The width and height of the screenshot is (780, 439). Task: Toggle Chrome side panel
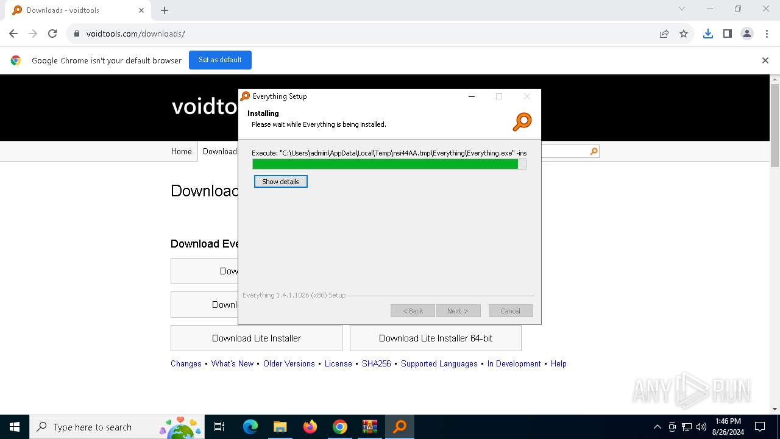[x=728, y=34]
